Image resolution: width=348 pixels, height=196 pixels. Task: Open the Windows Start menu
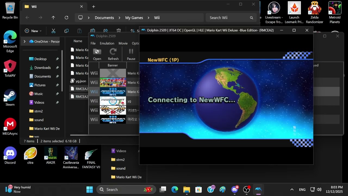pos(89,189)
